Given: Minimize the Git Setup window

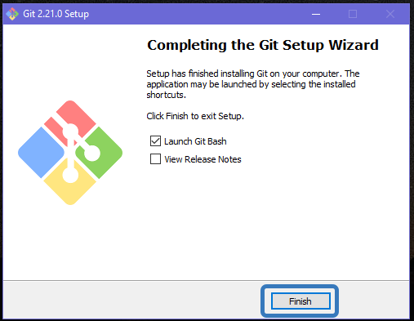Looking at the screenshot, I should coord(316,14).
